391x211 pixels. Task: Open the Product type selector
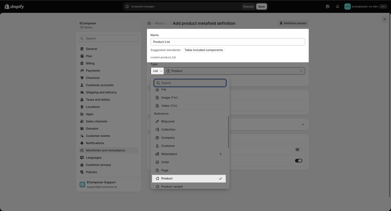(x=234, y=71)
